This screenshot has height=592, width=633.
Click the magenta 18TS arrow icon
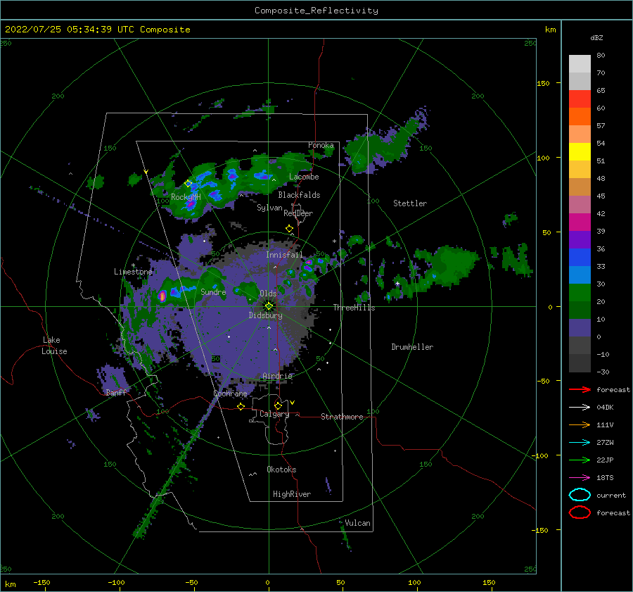click(x=580, y=478)
